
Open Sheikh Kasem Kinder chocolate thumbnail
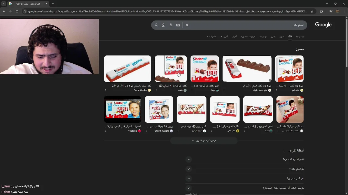(159, 109)
